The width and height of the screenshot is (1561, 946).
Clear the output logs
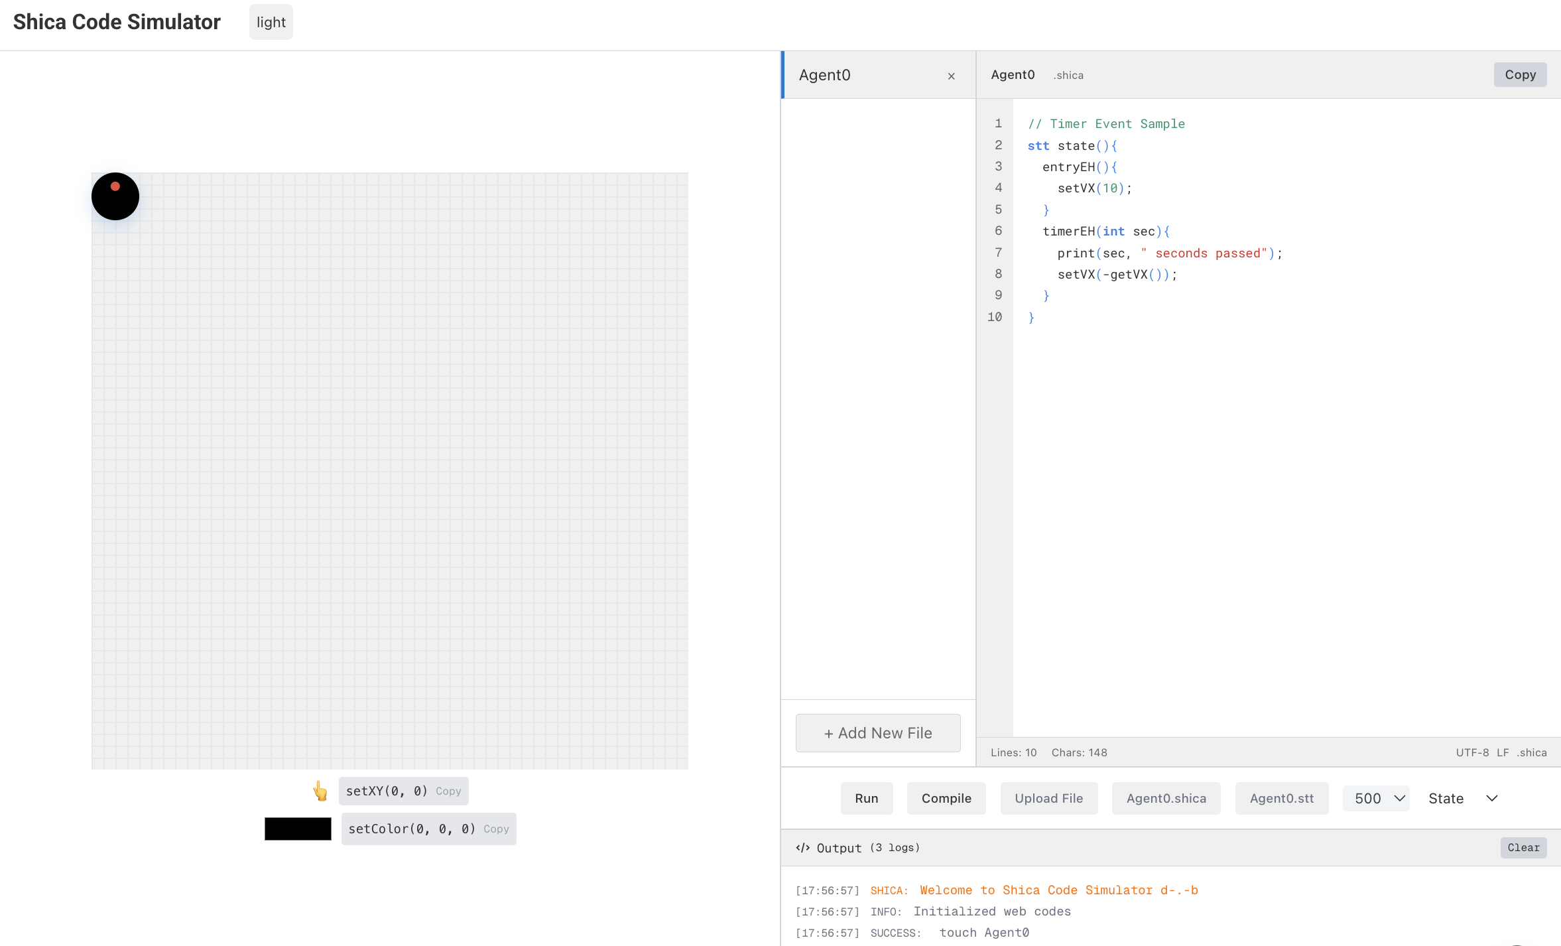pos(1523,847)
